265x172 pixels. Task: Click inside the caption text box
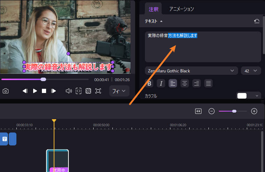tap(203, 47)
